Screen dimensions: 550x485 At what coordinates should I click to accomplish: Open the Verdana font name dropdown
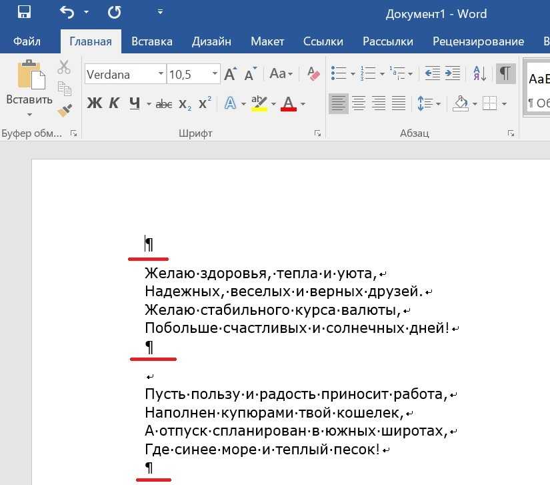point(161,74)
